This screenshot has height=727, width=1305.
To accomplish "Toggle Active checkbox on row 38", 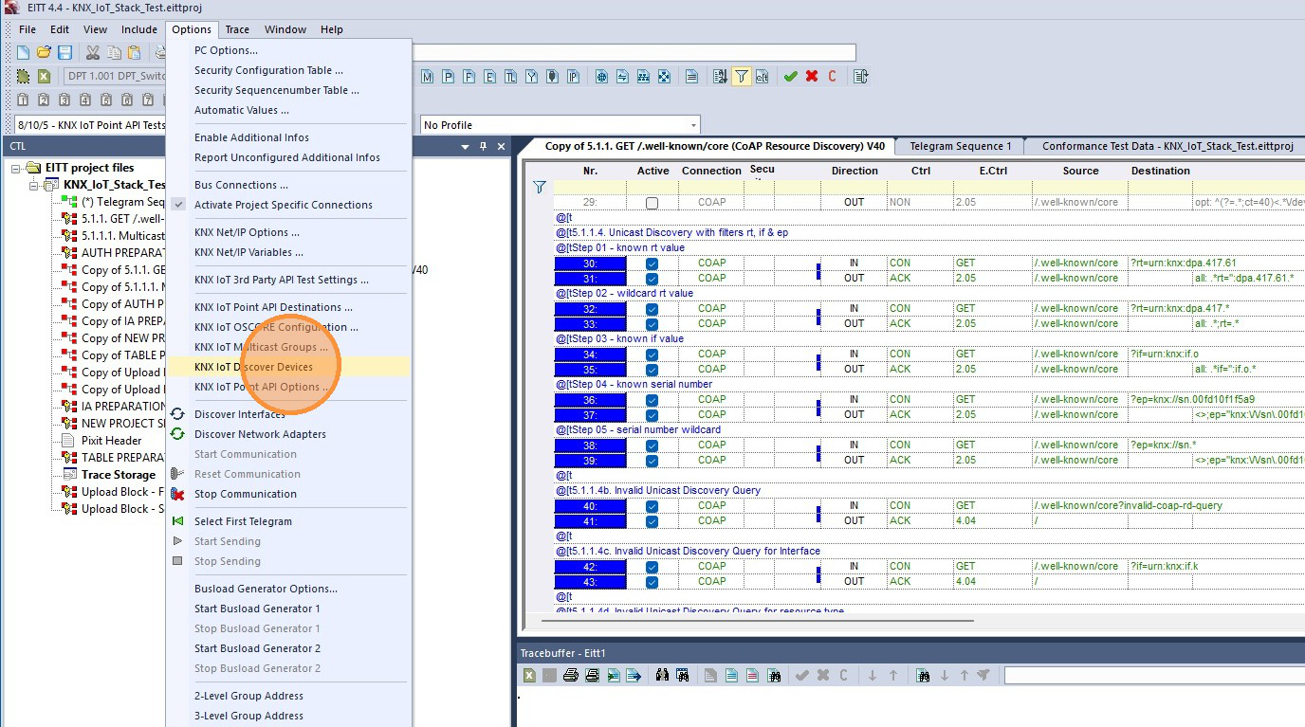I will point(652,445).
